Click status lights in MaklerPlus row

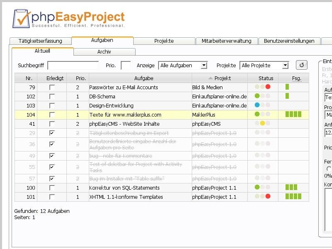(263, 114)
